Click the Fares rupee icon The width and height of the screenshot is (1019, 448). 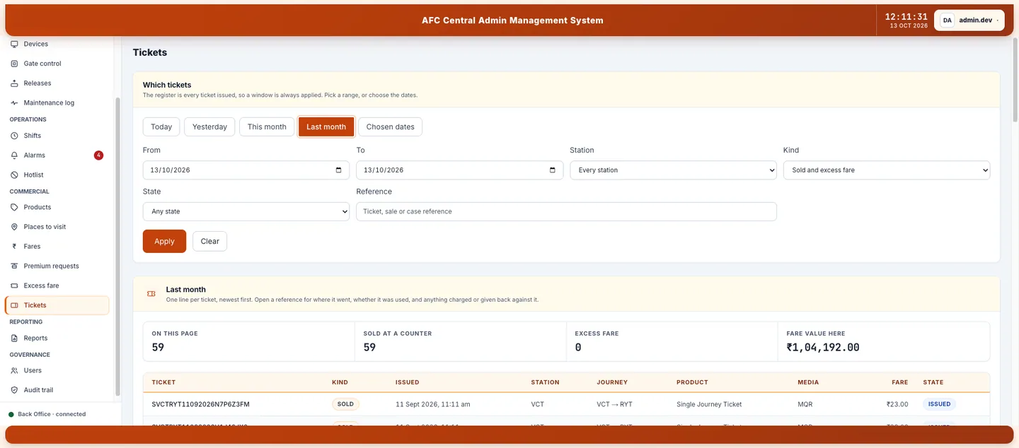(x=14, y=247)
